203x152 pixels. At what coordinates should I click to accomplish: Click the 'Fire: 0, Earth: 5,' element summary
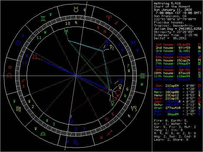pos(171,121)
